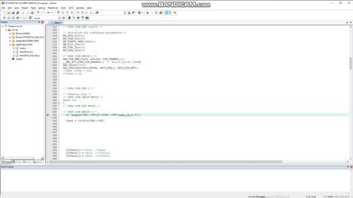Open the Flash menu
Viewport: 353px width, 198px height.
point(33,8)
